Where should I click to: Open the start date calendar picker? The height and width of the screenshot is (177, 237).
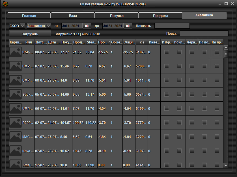[87, 26]
